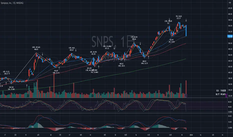Click the 12月 label on the time axis
233x137 pixels.
(x=170, y=135)
